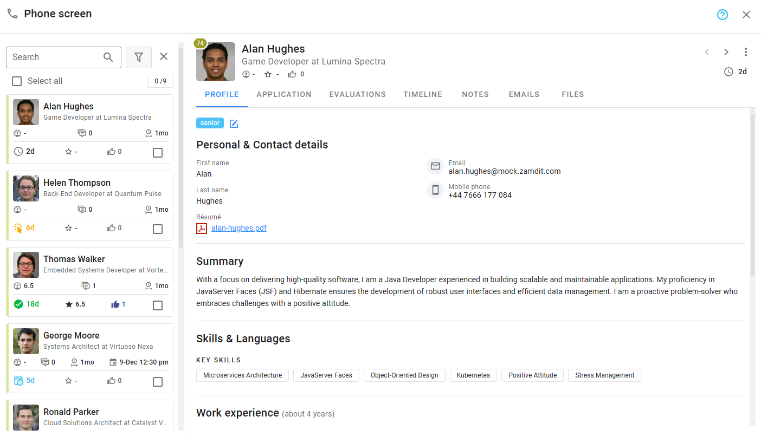Go to the previous candidate with the left chevron

pos(706,51)
